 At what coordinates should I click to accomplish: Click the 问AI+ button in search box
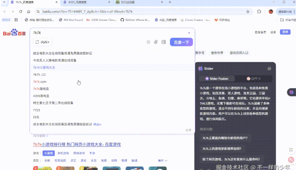[43, 42]
